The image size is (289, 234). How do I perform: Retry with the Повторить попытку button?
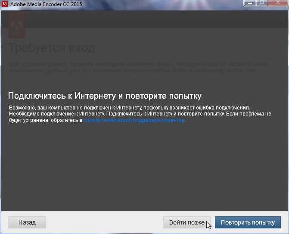point(248,222)
